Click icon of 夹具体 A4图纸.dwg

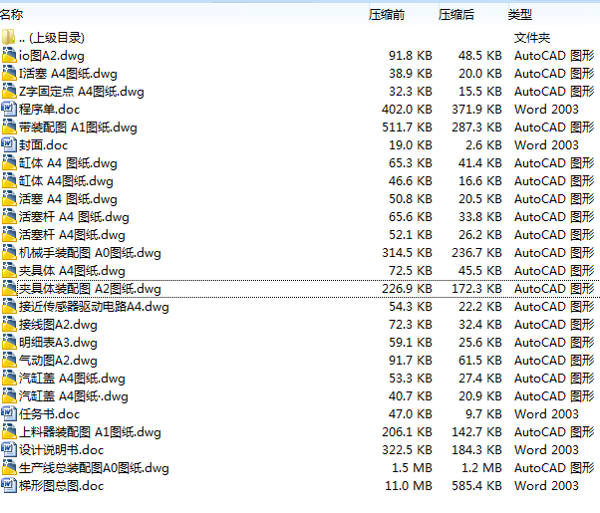pyautogui.click(x=9, y=271)
